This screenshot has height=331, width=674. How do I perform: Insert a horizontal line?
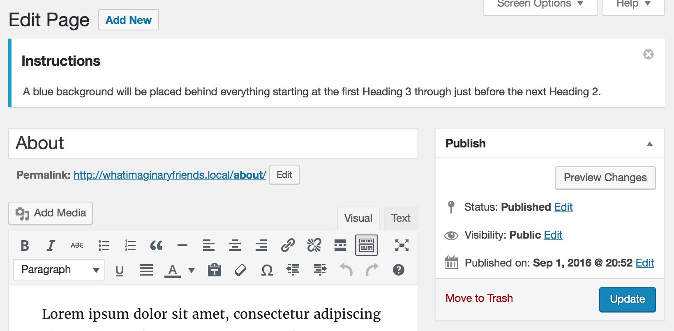pos(182,246)
